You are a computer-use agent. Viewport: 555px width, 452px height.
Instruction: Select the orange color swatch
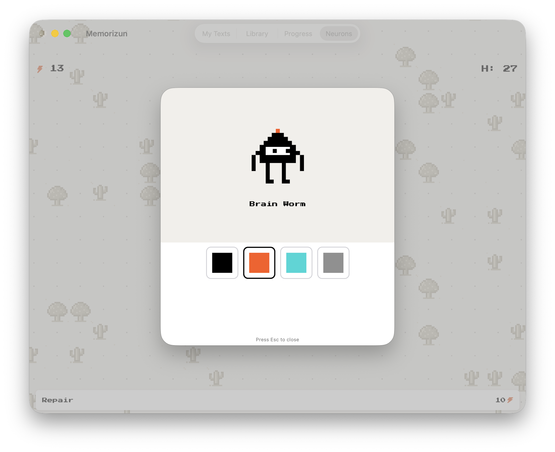[259, 263]
